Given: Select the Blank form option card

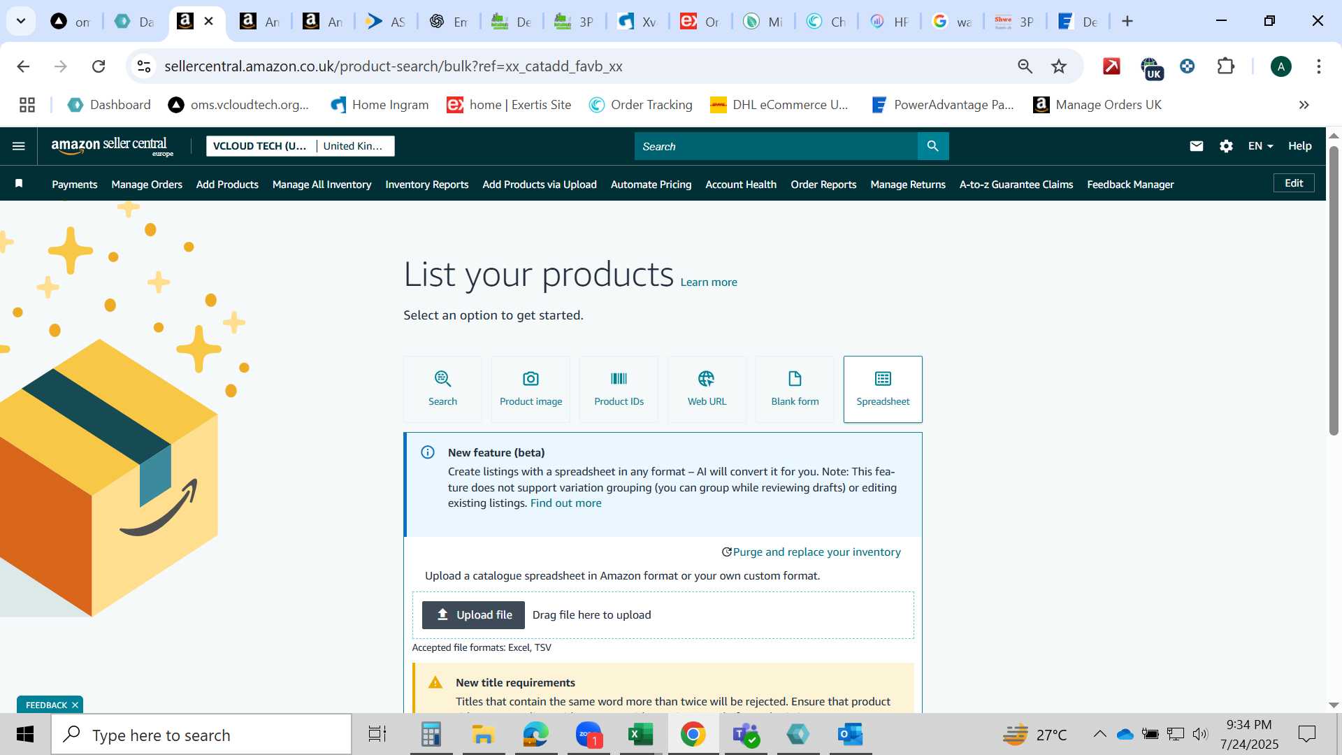Looking at the screenshot, I should pos(795,389).
